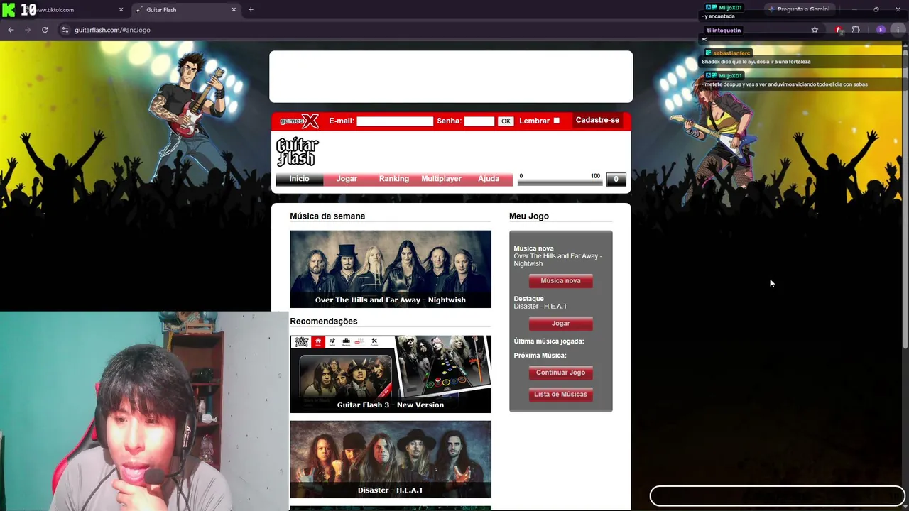The height and width of the screenshot is (511, 909).
Task: Click the Música nova button
Action: [560, 281]
